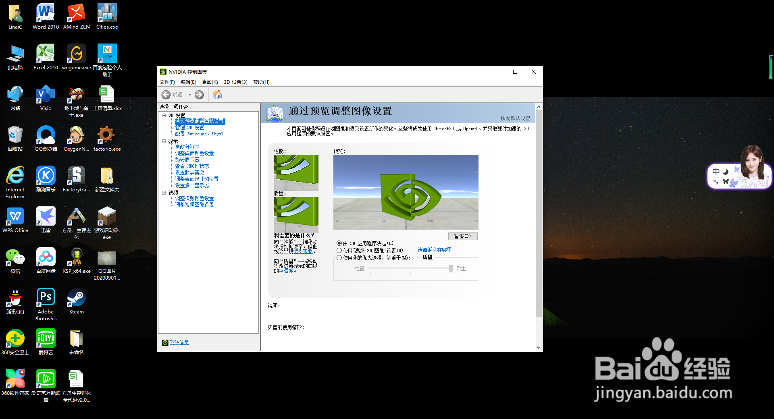The image size is (774, 419).
Task: Open the 桌面(K) menu
Action: [x=210, y=82]
